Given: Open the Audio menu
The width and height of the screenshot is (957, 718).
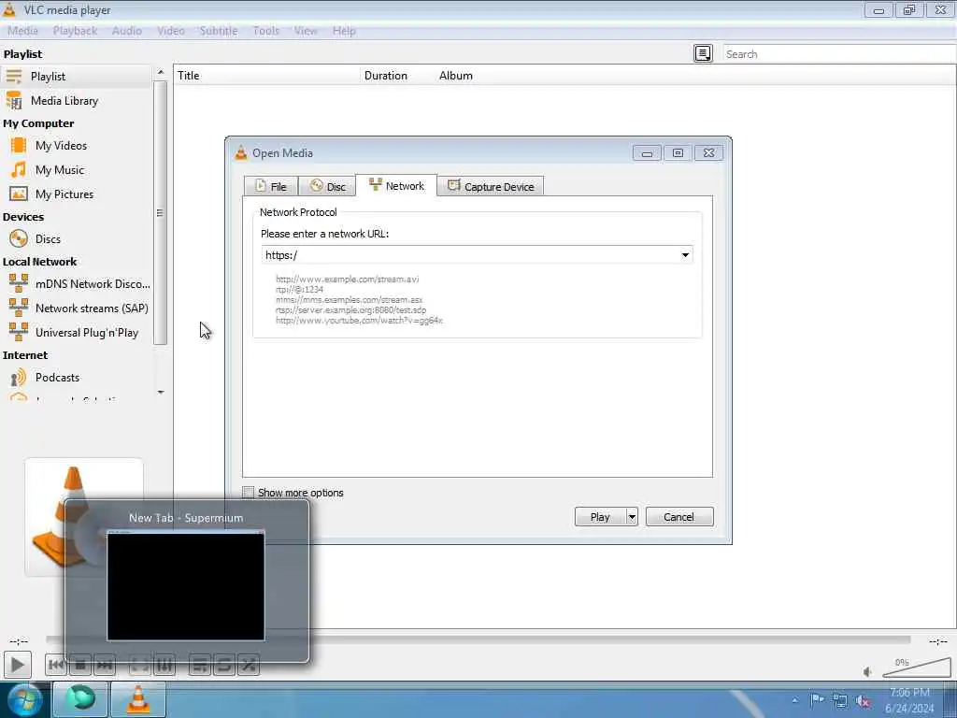Looking at the screenshot, I should point(127,31).
